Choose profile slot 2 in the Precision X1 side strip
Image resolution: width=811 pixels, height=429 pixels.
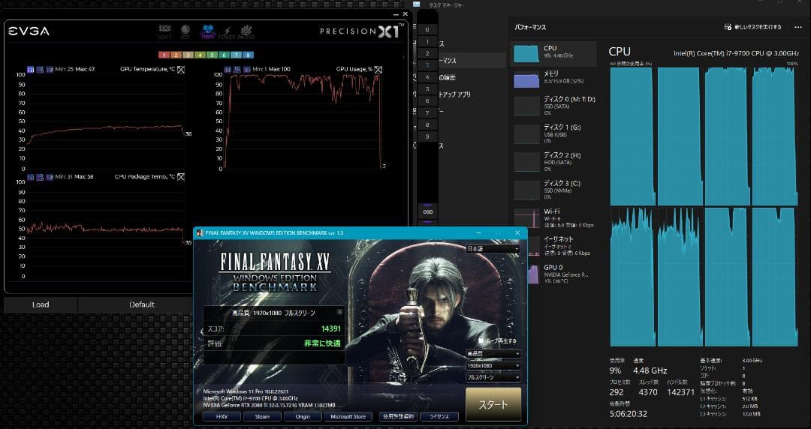coord(427,53)
